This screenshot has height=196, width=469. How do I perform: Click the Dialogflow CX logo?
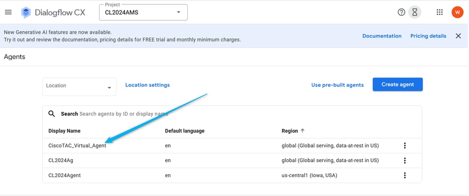tap(53, 13)
